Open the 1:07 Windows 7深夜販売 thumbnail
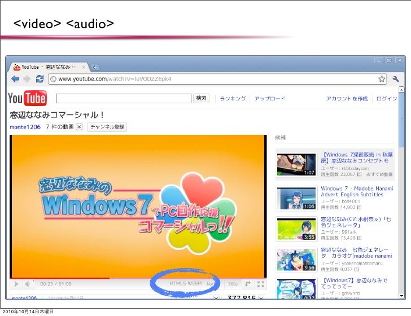The height and width of the screenshot is (316, 411). point(296,165)
